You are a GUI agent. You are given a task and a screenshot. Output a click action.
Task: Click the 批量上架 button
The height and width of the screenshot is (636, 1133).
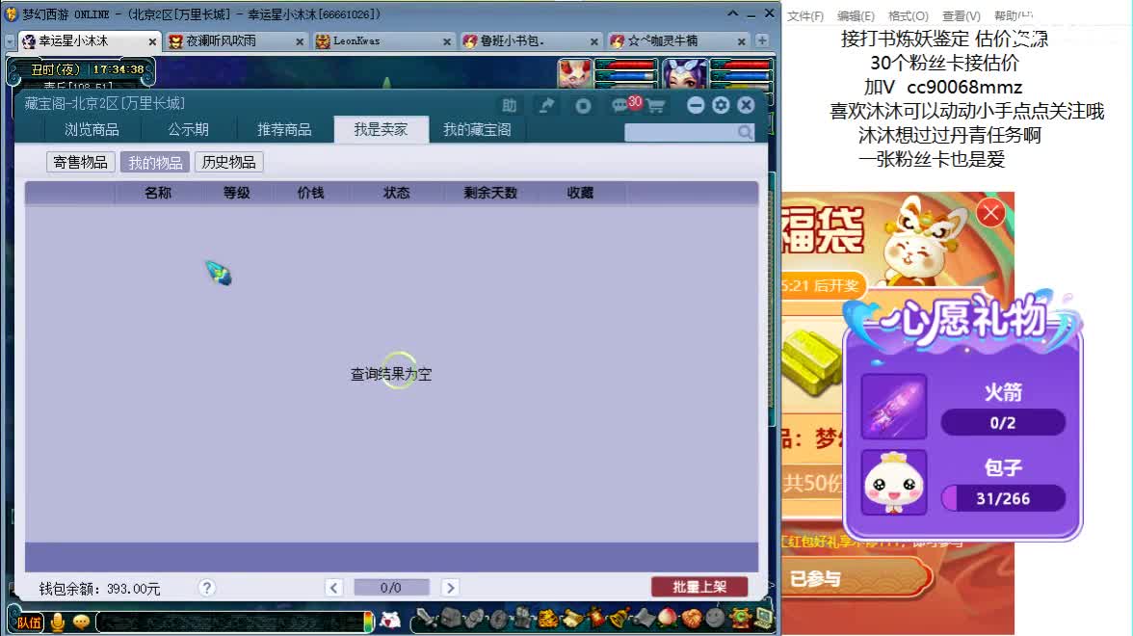click(x=699, y=587)
